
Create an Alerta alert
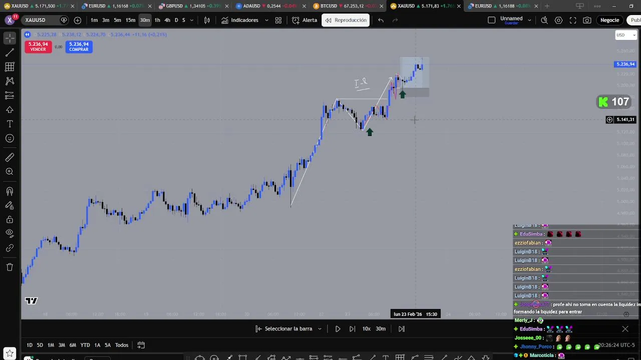point(304,20)
